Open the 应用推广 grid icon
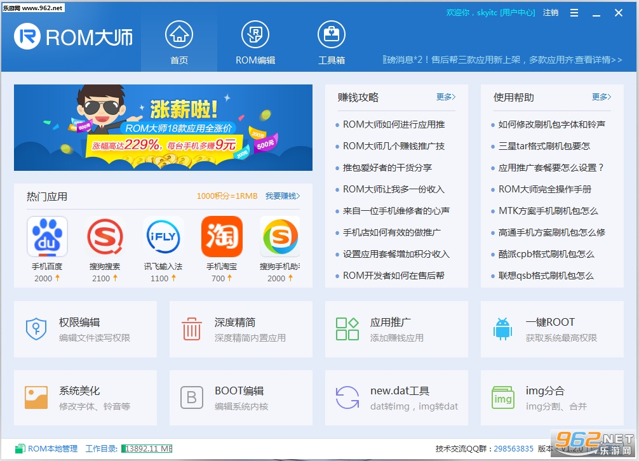Screen dimensions: 639x461 click(347, 329)
